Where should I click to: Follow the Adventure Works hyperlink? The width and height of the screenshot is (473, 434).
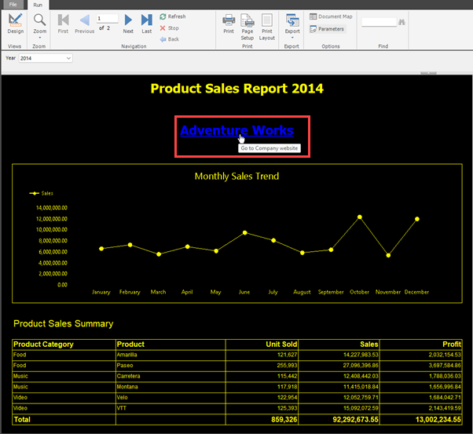[236, 130]
